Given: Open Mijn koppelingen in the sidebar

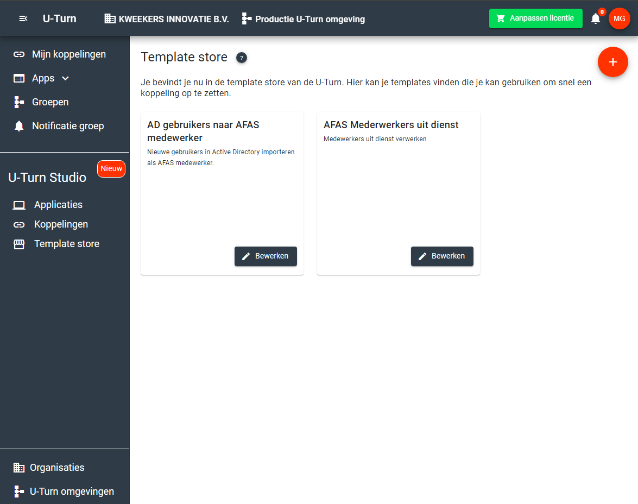Looking at the screenshot, I should 68,54.
